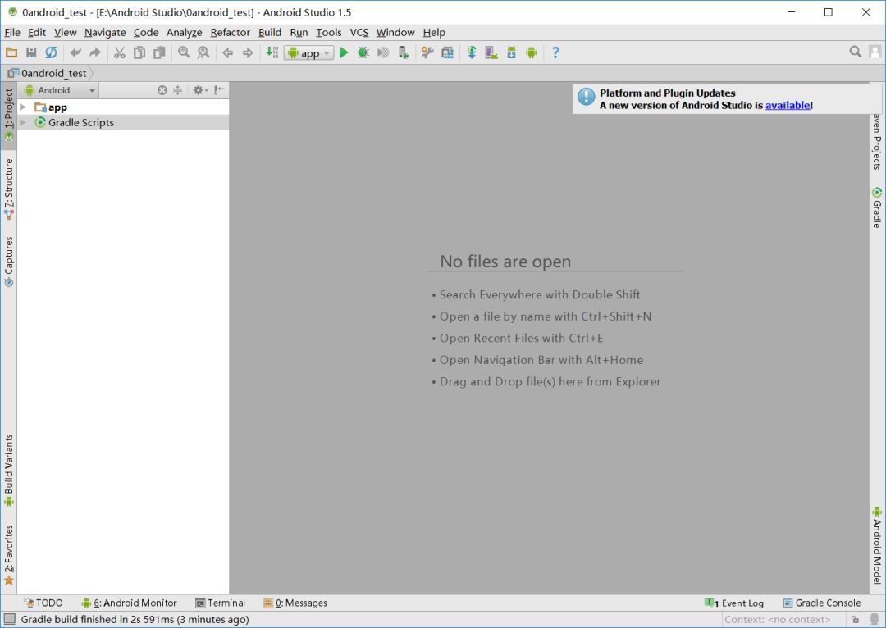886x628 pixels.
Task: Click the Cut scissors icon
Action: tap(119, 52)
